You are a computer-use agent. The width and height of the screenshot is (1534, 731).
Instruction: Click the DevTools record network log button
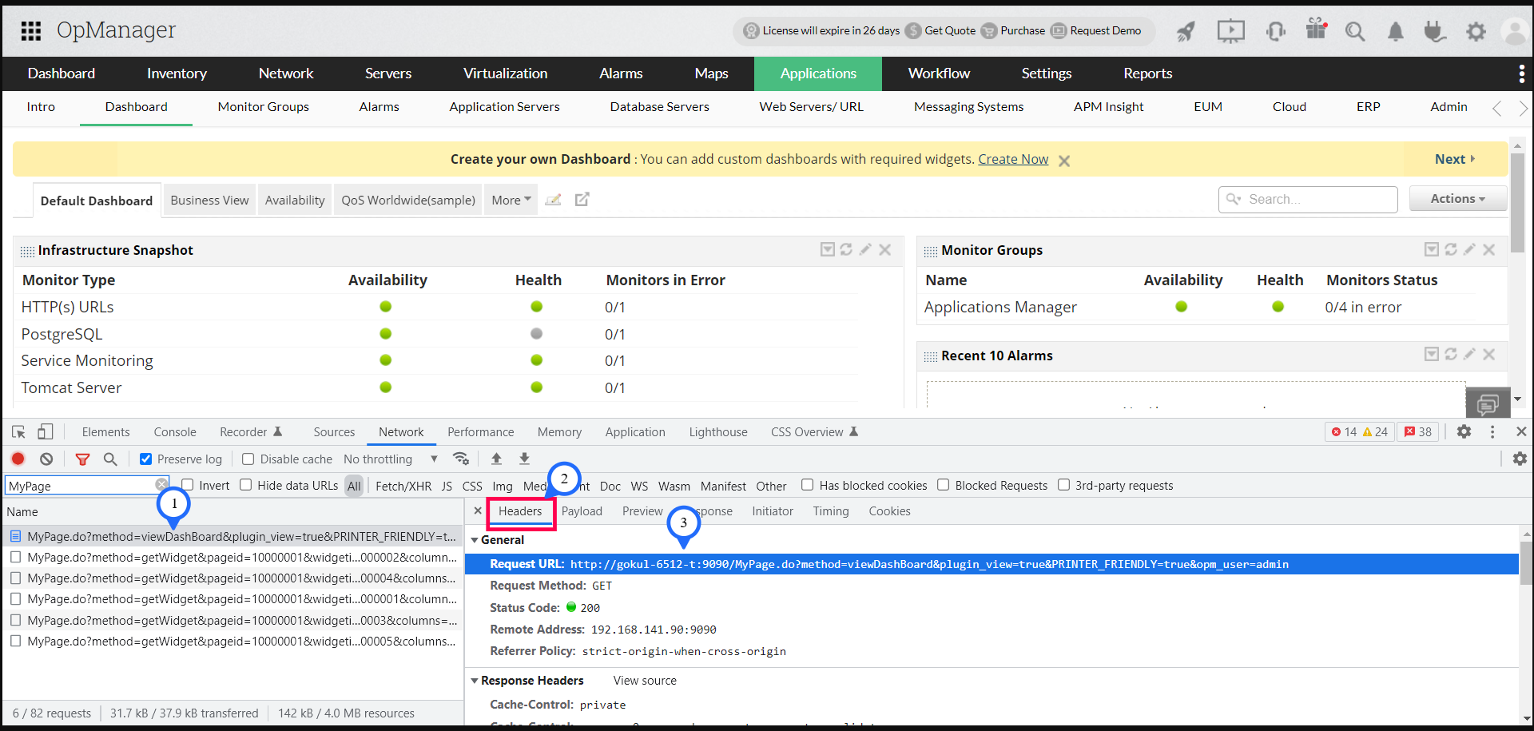point(18,459)
